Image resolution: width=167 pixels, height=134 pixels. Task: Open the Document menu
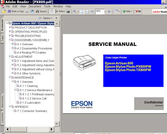coord(35,6)
